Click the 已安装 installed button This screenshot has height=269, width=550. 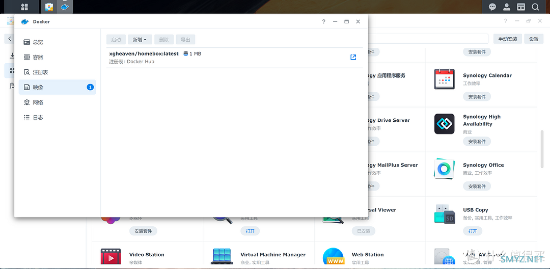tap(364, 231)
